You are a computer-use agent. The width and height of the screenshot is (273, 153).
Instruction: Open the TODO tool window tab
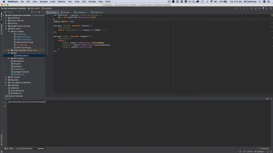9,148
